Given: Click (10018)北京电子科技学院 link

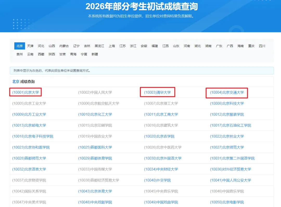Looking at the screenshot, I should (x=33, y=136).
